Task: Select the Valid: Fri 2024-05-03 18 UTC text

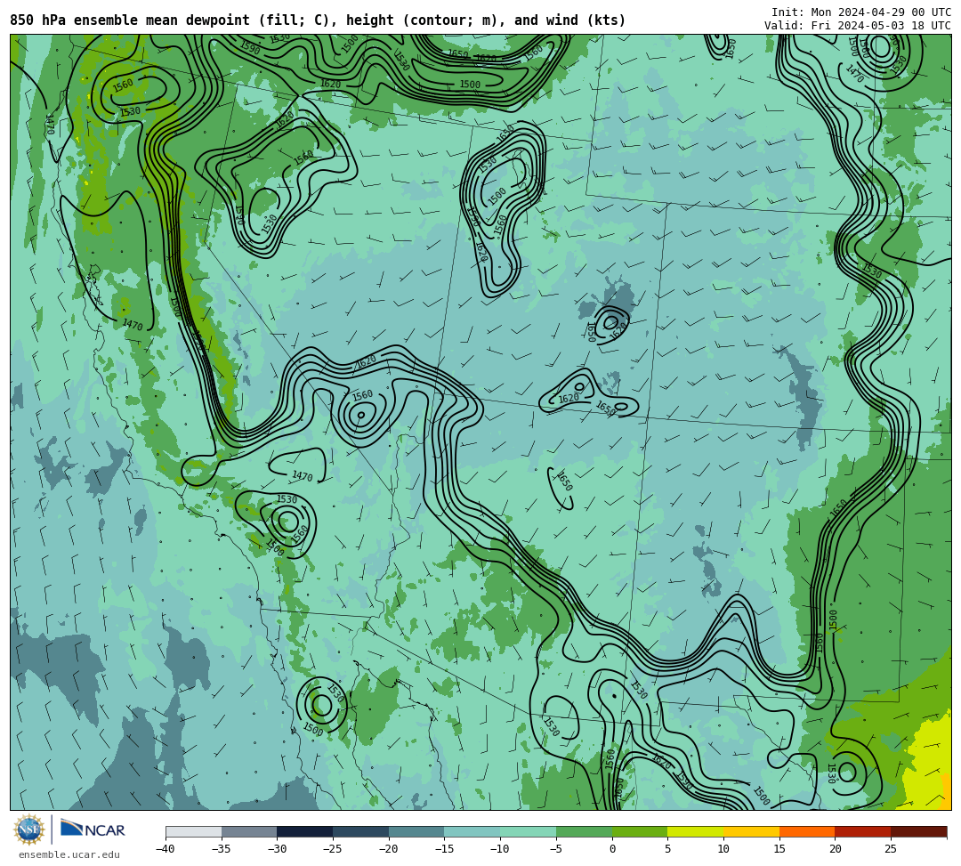Action: (858, 25)
